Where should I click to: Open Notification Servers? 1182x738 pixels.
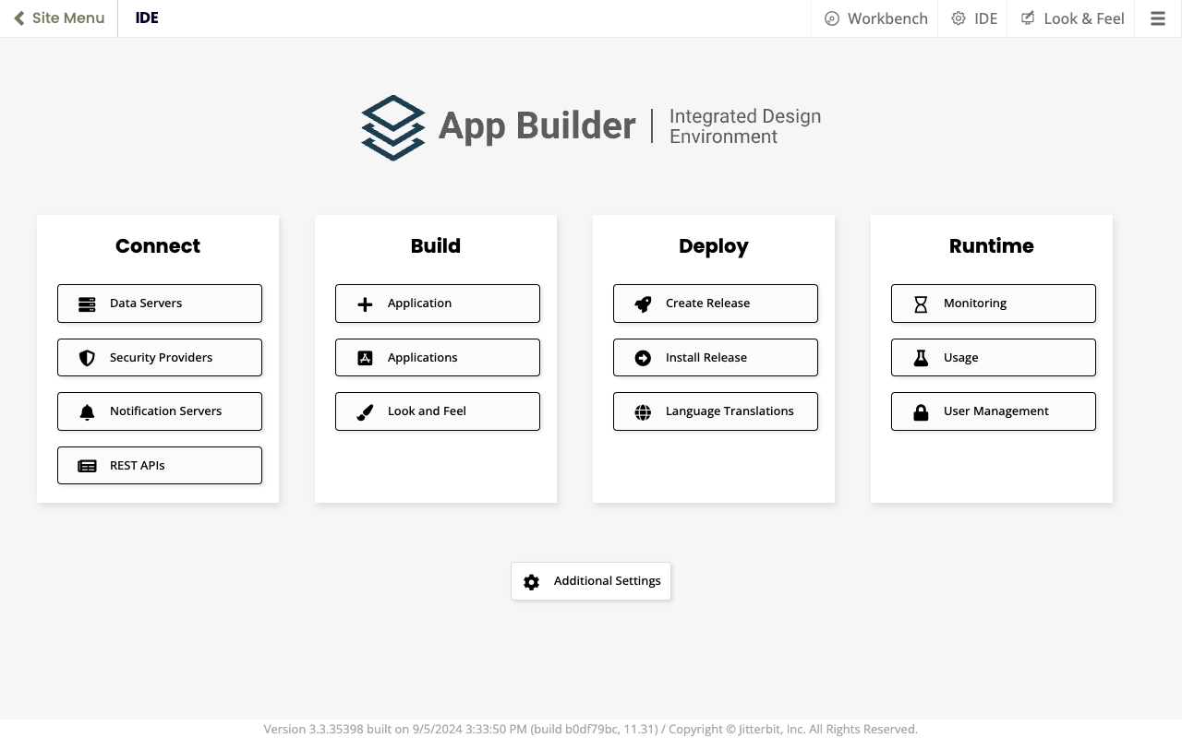160,411
